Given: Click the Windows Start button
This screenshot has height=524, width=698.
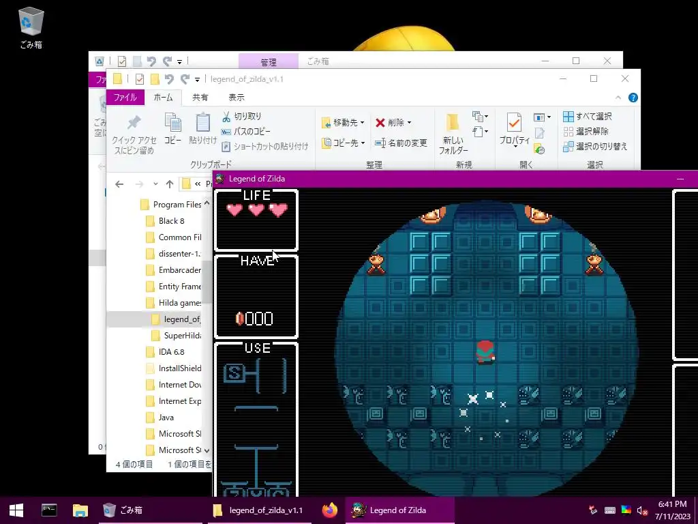Looking at the screenshot, I should coord(16,510).
